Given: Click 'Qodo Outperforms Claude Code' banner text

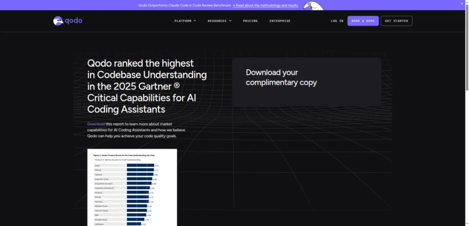Looking at the screenshot, I should pyautogui.click(x=185, y=6).
